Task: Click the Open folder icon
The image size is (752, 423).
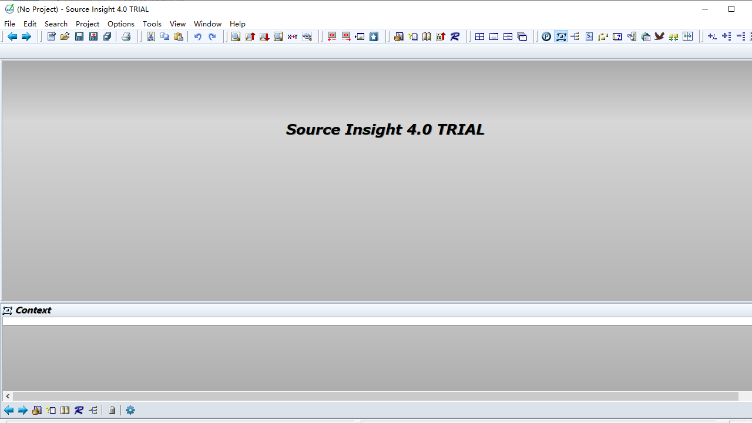Action: pos(65,36)
